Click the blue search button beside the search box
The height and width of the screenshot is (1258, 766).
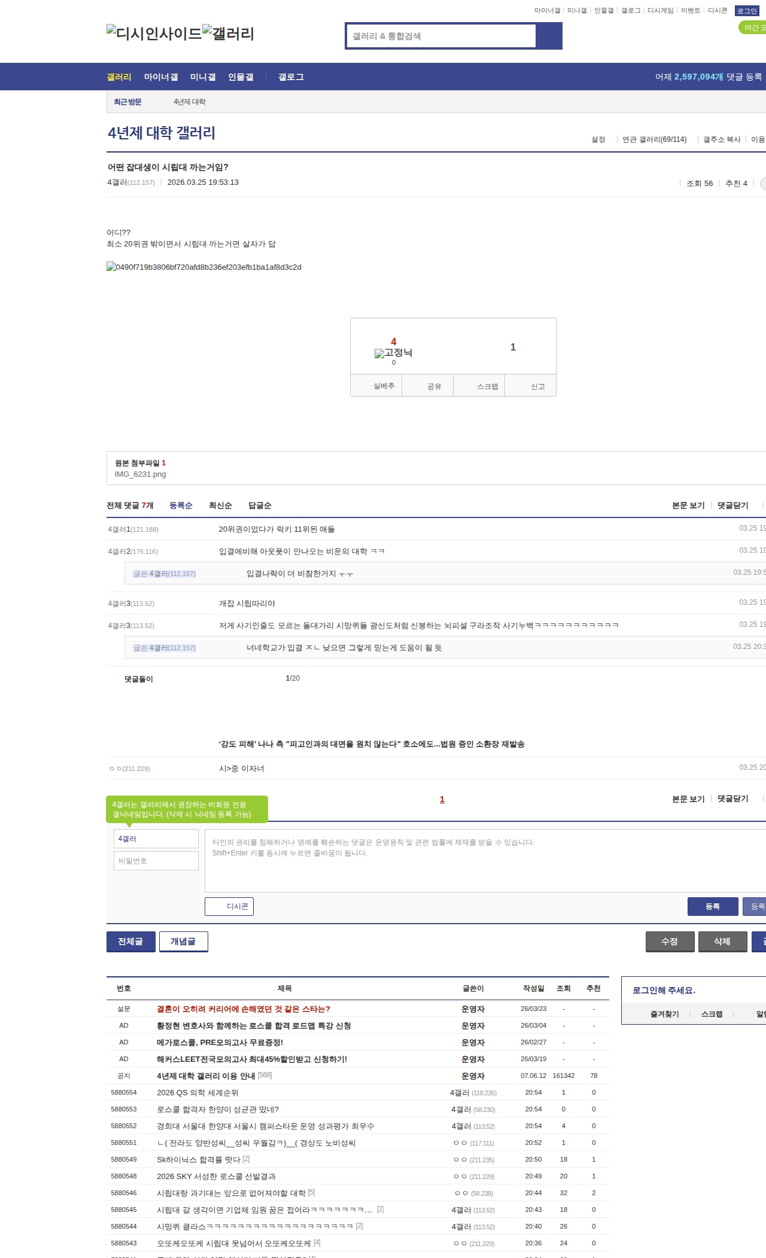click(549, 36)
